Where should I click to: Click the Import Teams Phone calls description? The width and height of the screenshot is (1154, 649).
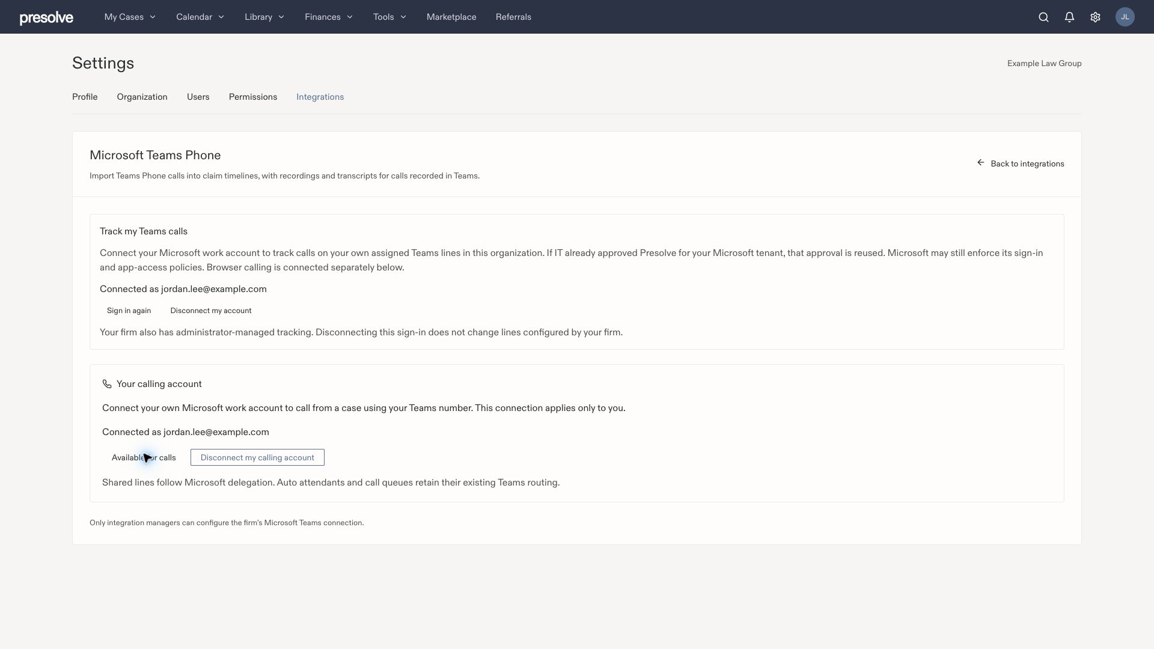(284, 176)
